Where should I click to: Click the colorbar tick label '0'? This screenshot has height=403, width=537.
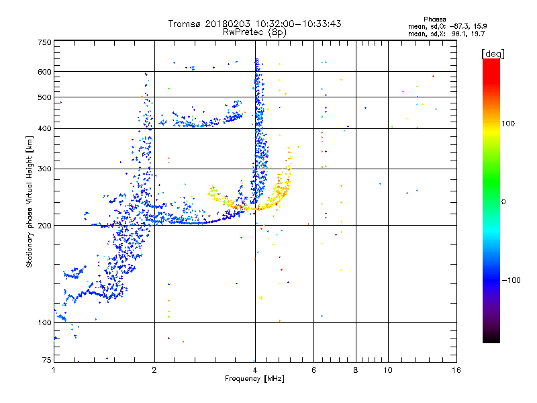[503, 202]
